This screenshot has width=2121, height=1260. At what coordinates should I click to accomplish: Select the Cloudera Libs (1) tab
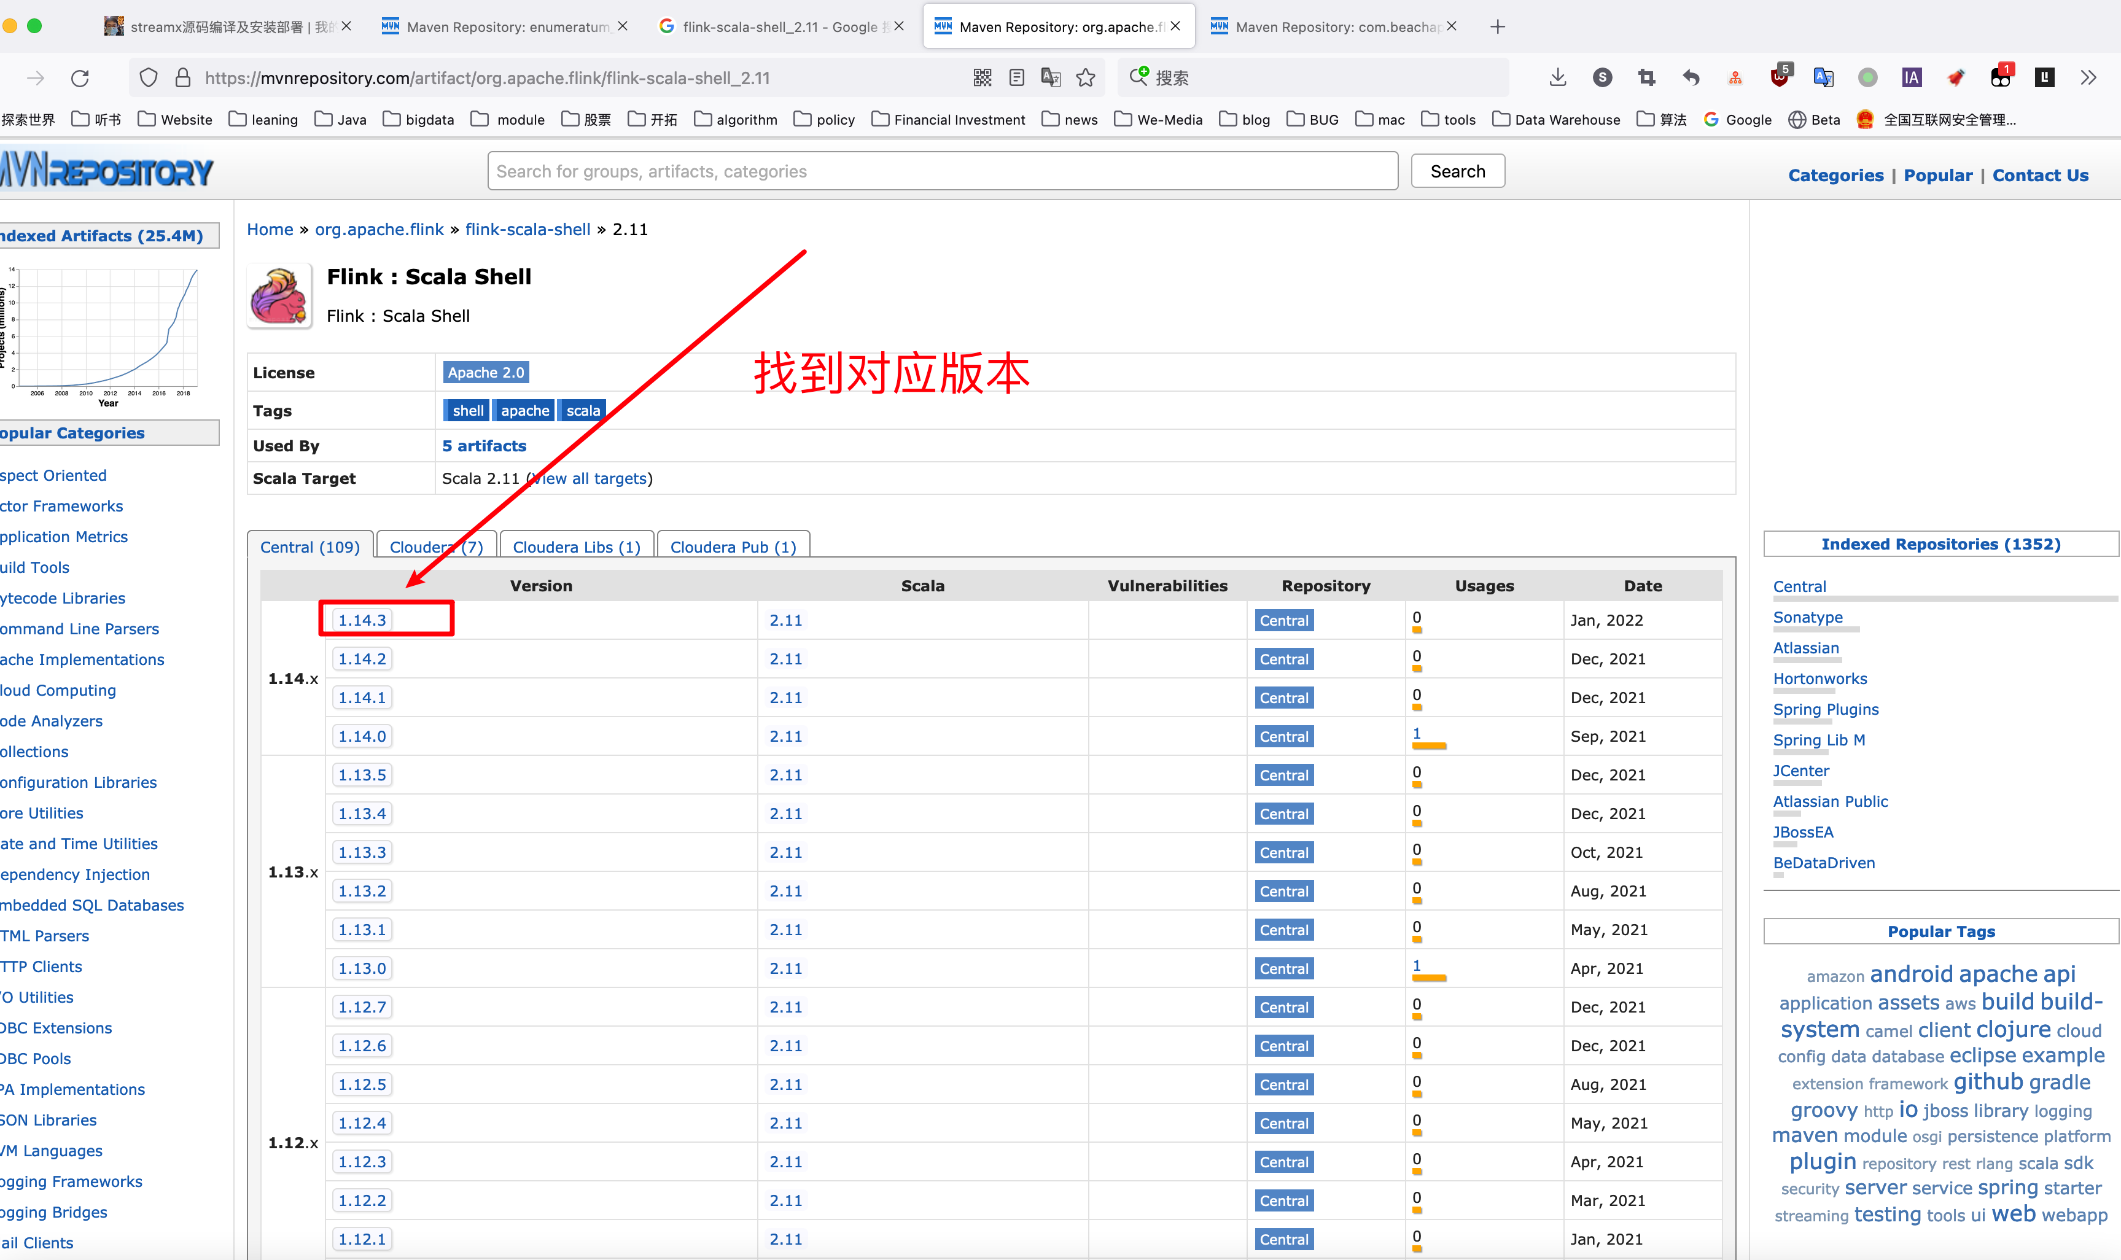[577, 546]
